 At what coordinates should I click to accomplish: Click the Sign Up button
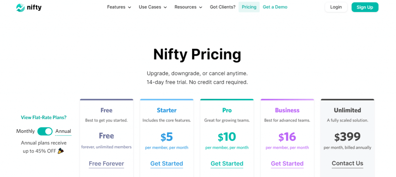(365, 7)
